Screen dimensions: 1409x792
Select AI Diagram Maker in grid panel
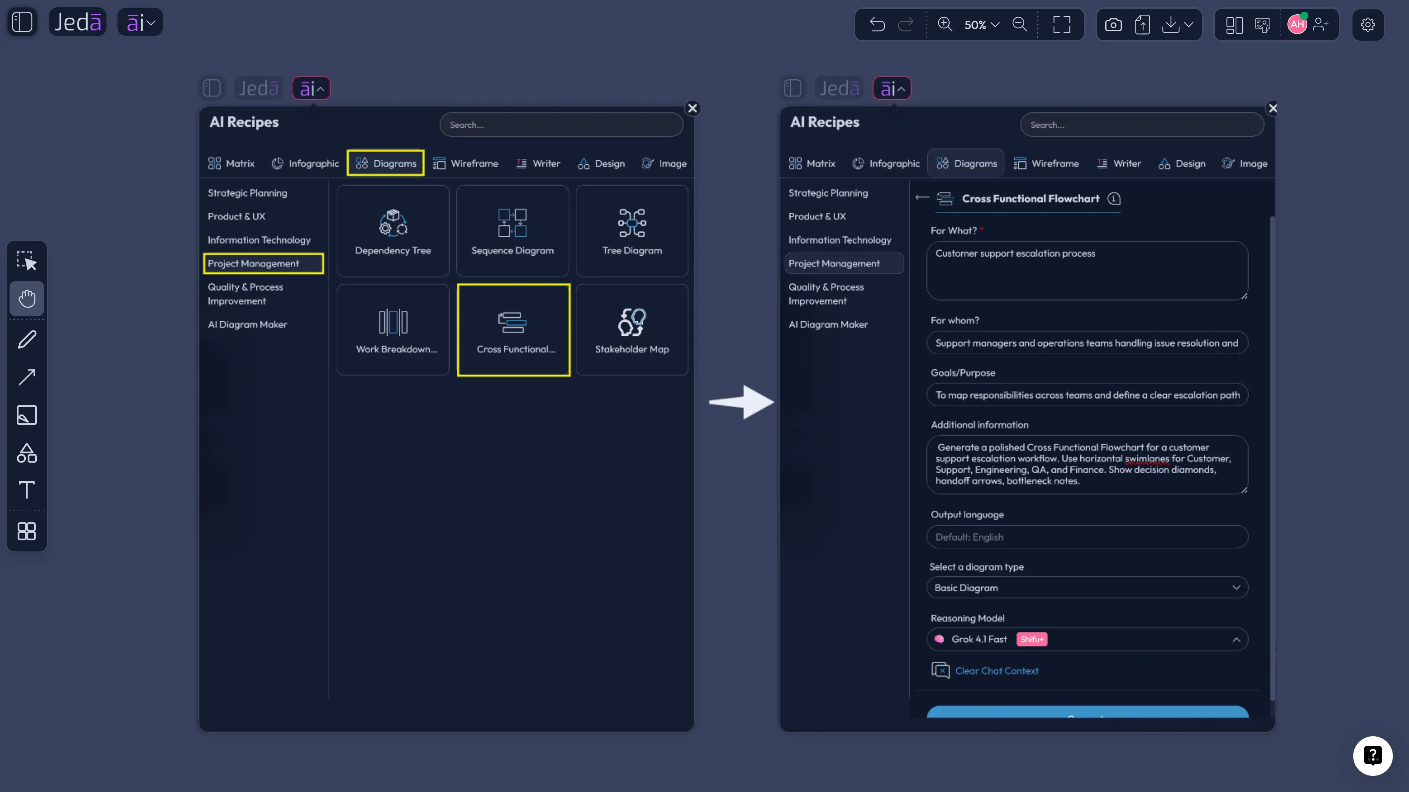(247, 324)
